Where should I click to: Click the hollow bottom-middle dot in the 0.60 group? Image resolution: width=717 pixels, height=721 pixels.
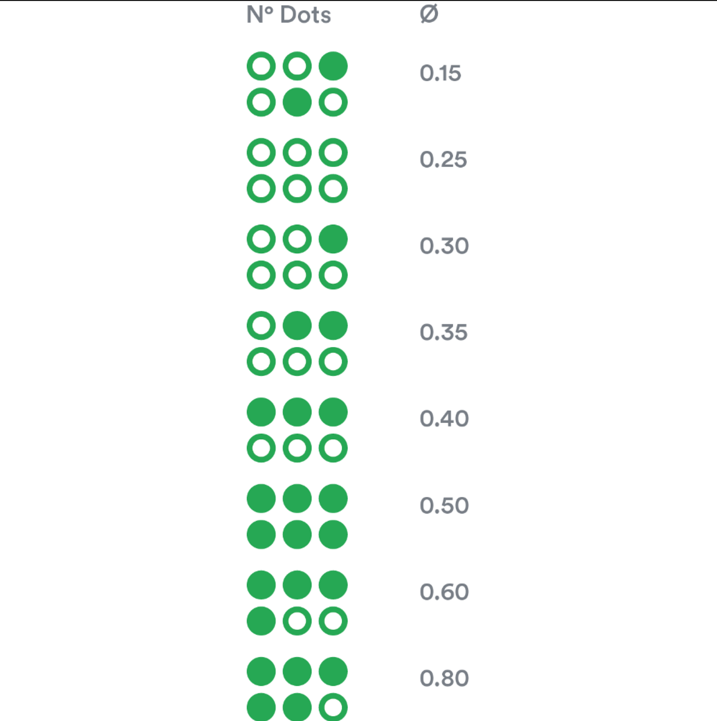(297, 621)
